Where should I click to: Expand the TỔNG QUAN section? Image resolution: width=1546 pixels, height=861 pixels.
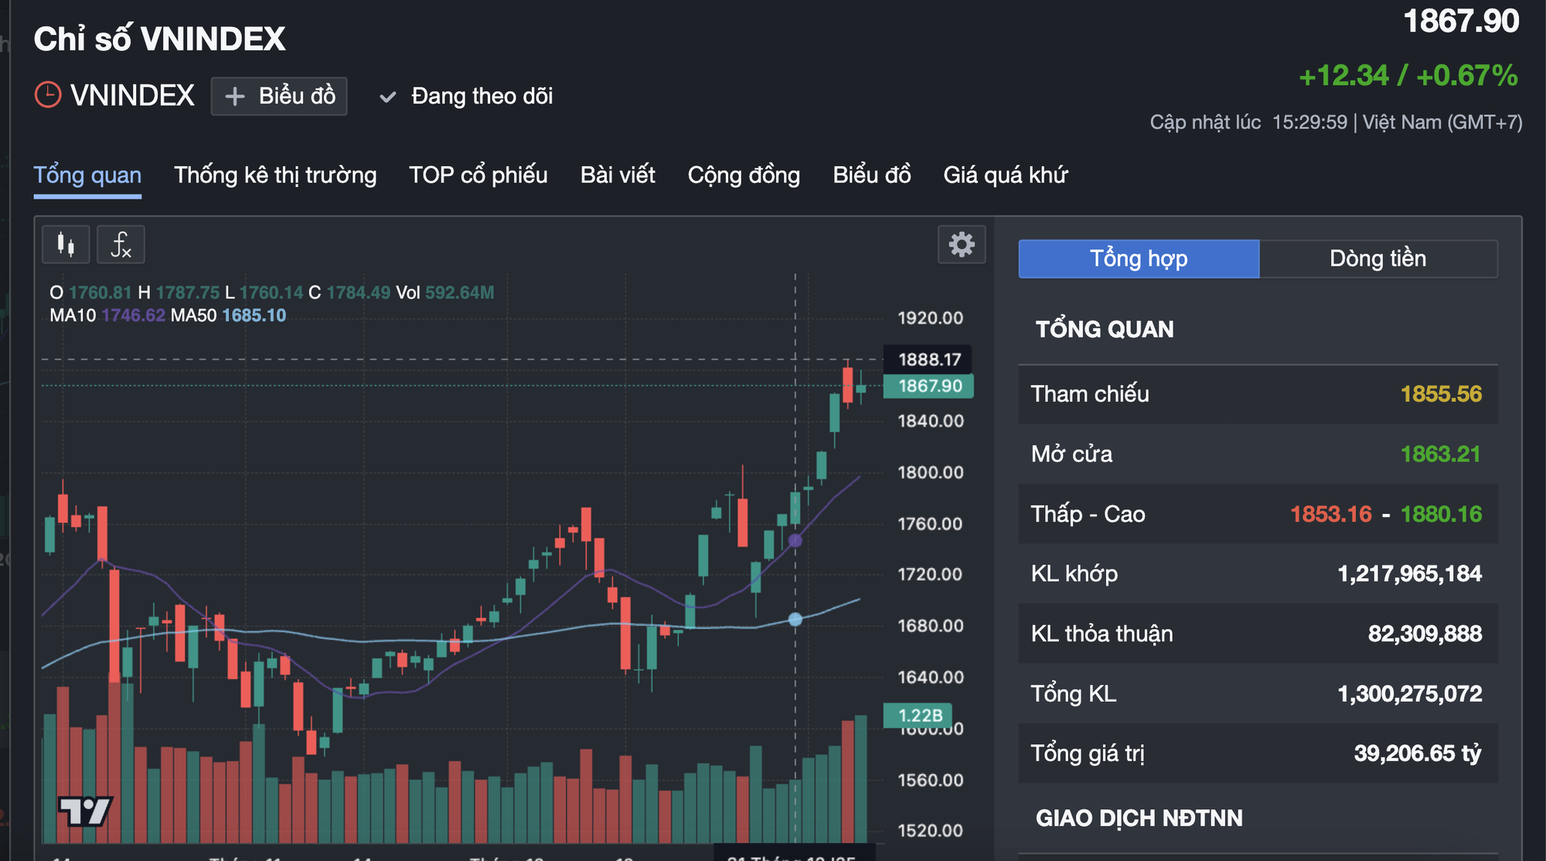click(1105, 328)
